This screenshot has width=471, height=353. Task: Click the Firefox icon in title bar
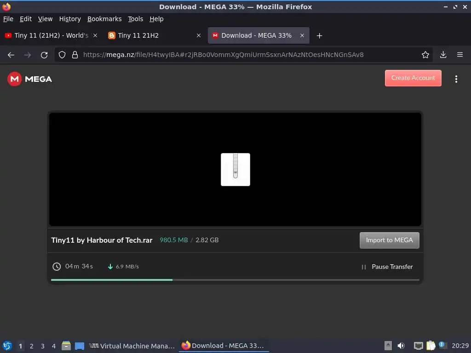(x=6, y=6)
